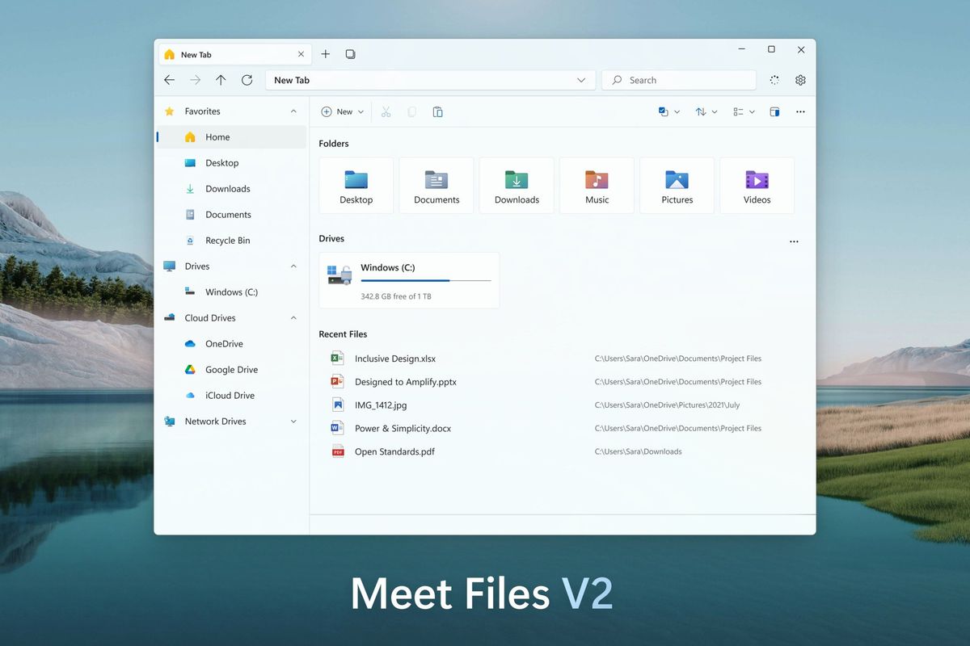Click the Favorites section header
The width and height of the screenshot is (970, 646).
[x=232, y=111]
